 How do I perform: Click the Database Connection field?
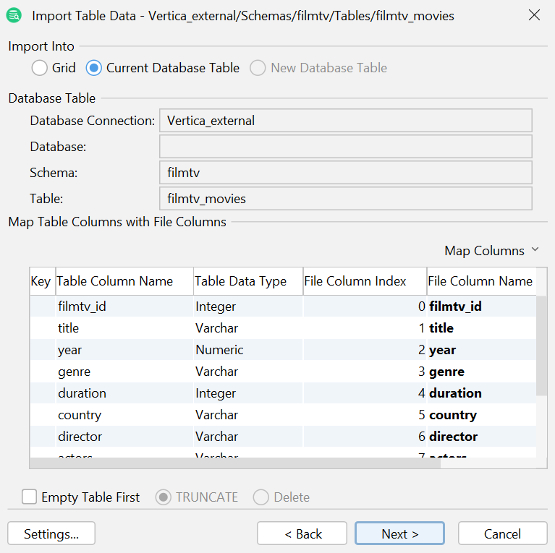346,121
